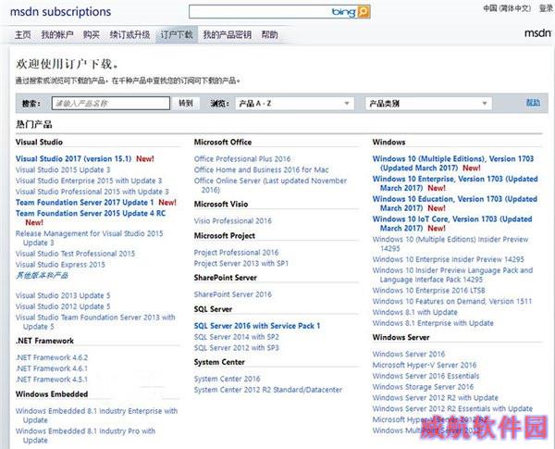
Task: Open the 我的帐户 tab
Action: pos(57,35)
